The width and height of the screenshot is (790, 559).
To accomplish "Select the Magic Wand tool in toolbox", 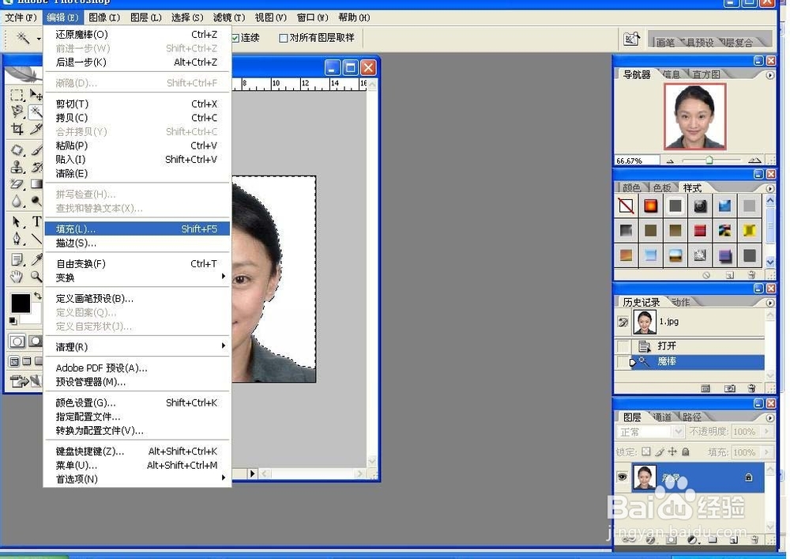I will [x=36, y=111].
